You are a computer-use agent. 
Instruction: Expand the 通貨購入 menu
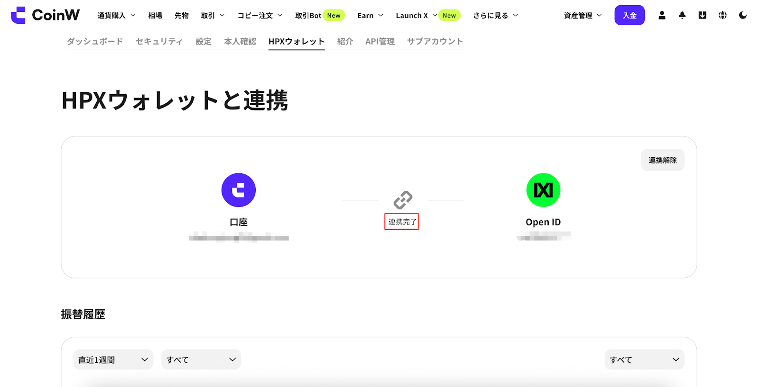pyautogui.click(x=116, y=16)
